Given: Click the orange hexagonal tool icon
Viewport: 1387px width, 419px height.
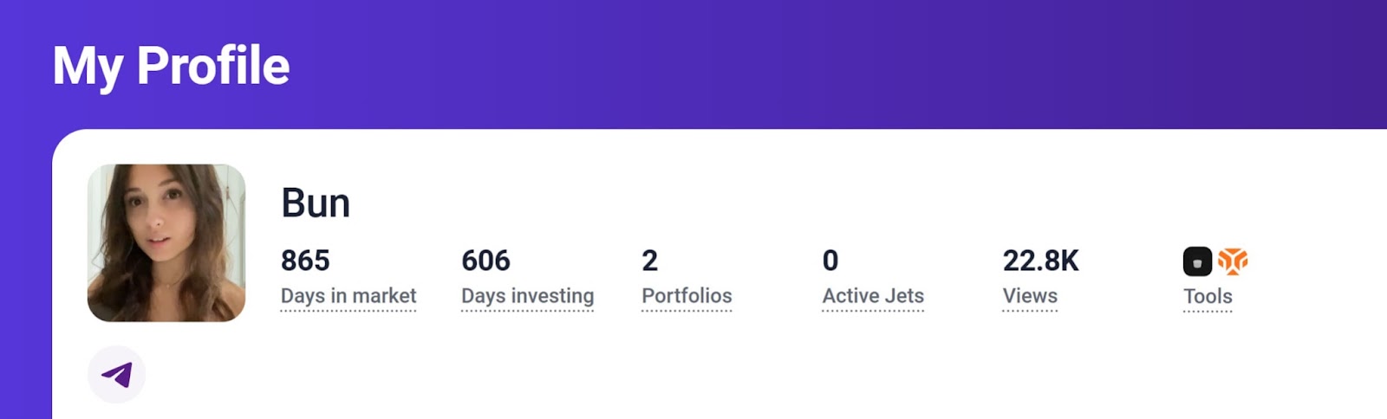Looking at the screenshot, I should [1233, 261].
